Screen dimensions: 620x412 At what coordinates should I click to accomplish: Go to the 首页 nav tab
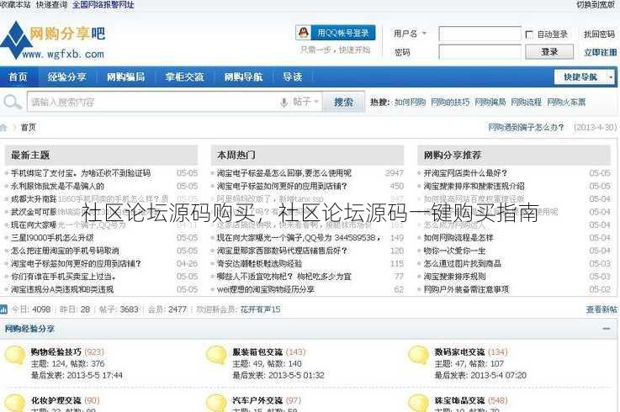pos(19,77)
